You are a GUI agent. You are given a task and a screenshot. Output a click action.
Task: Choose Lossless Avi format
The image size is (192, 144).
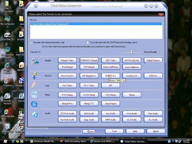[132, 76]
